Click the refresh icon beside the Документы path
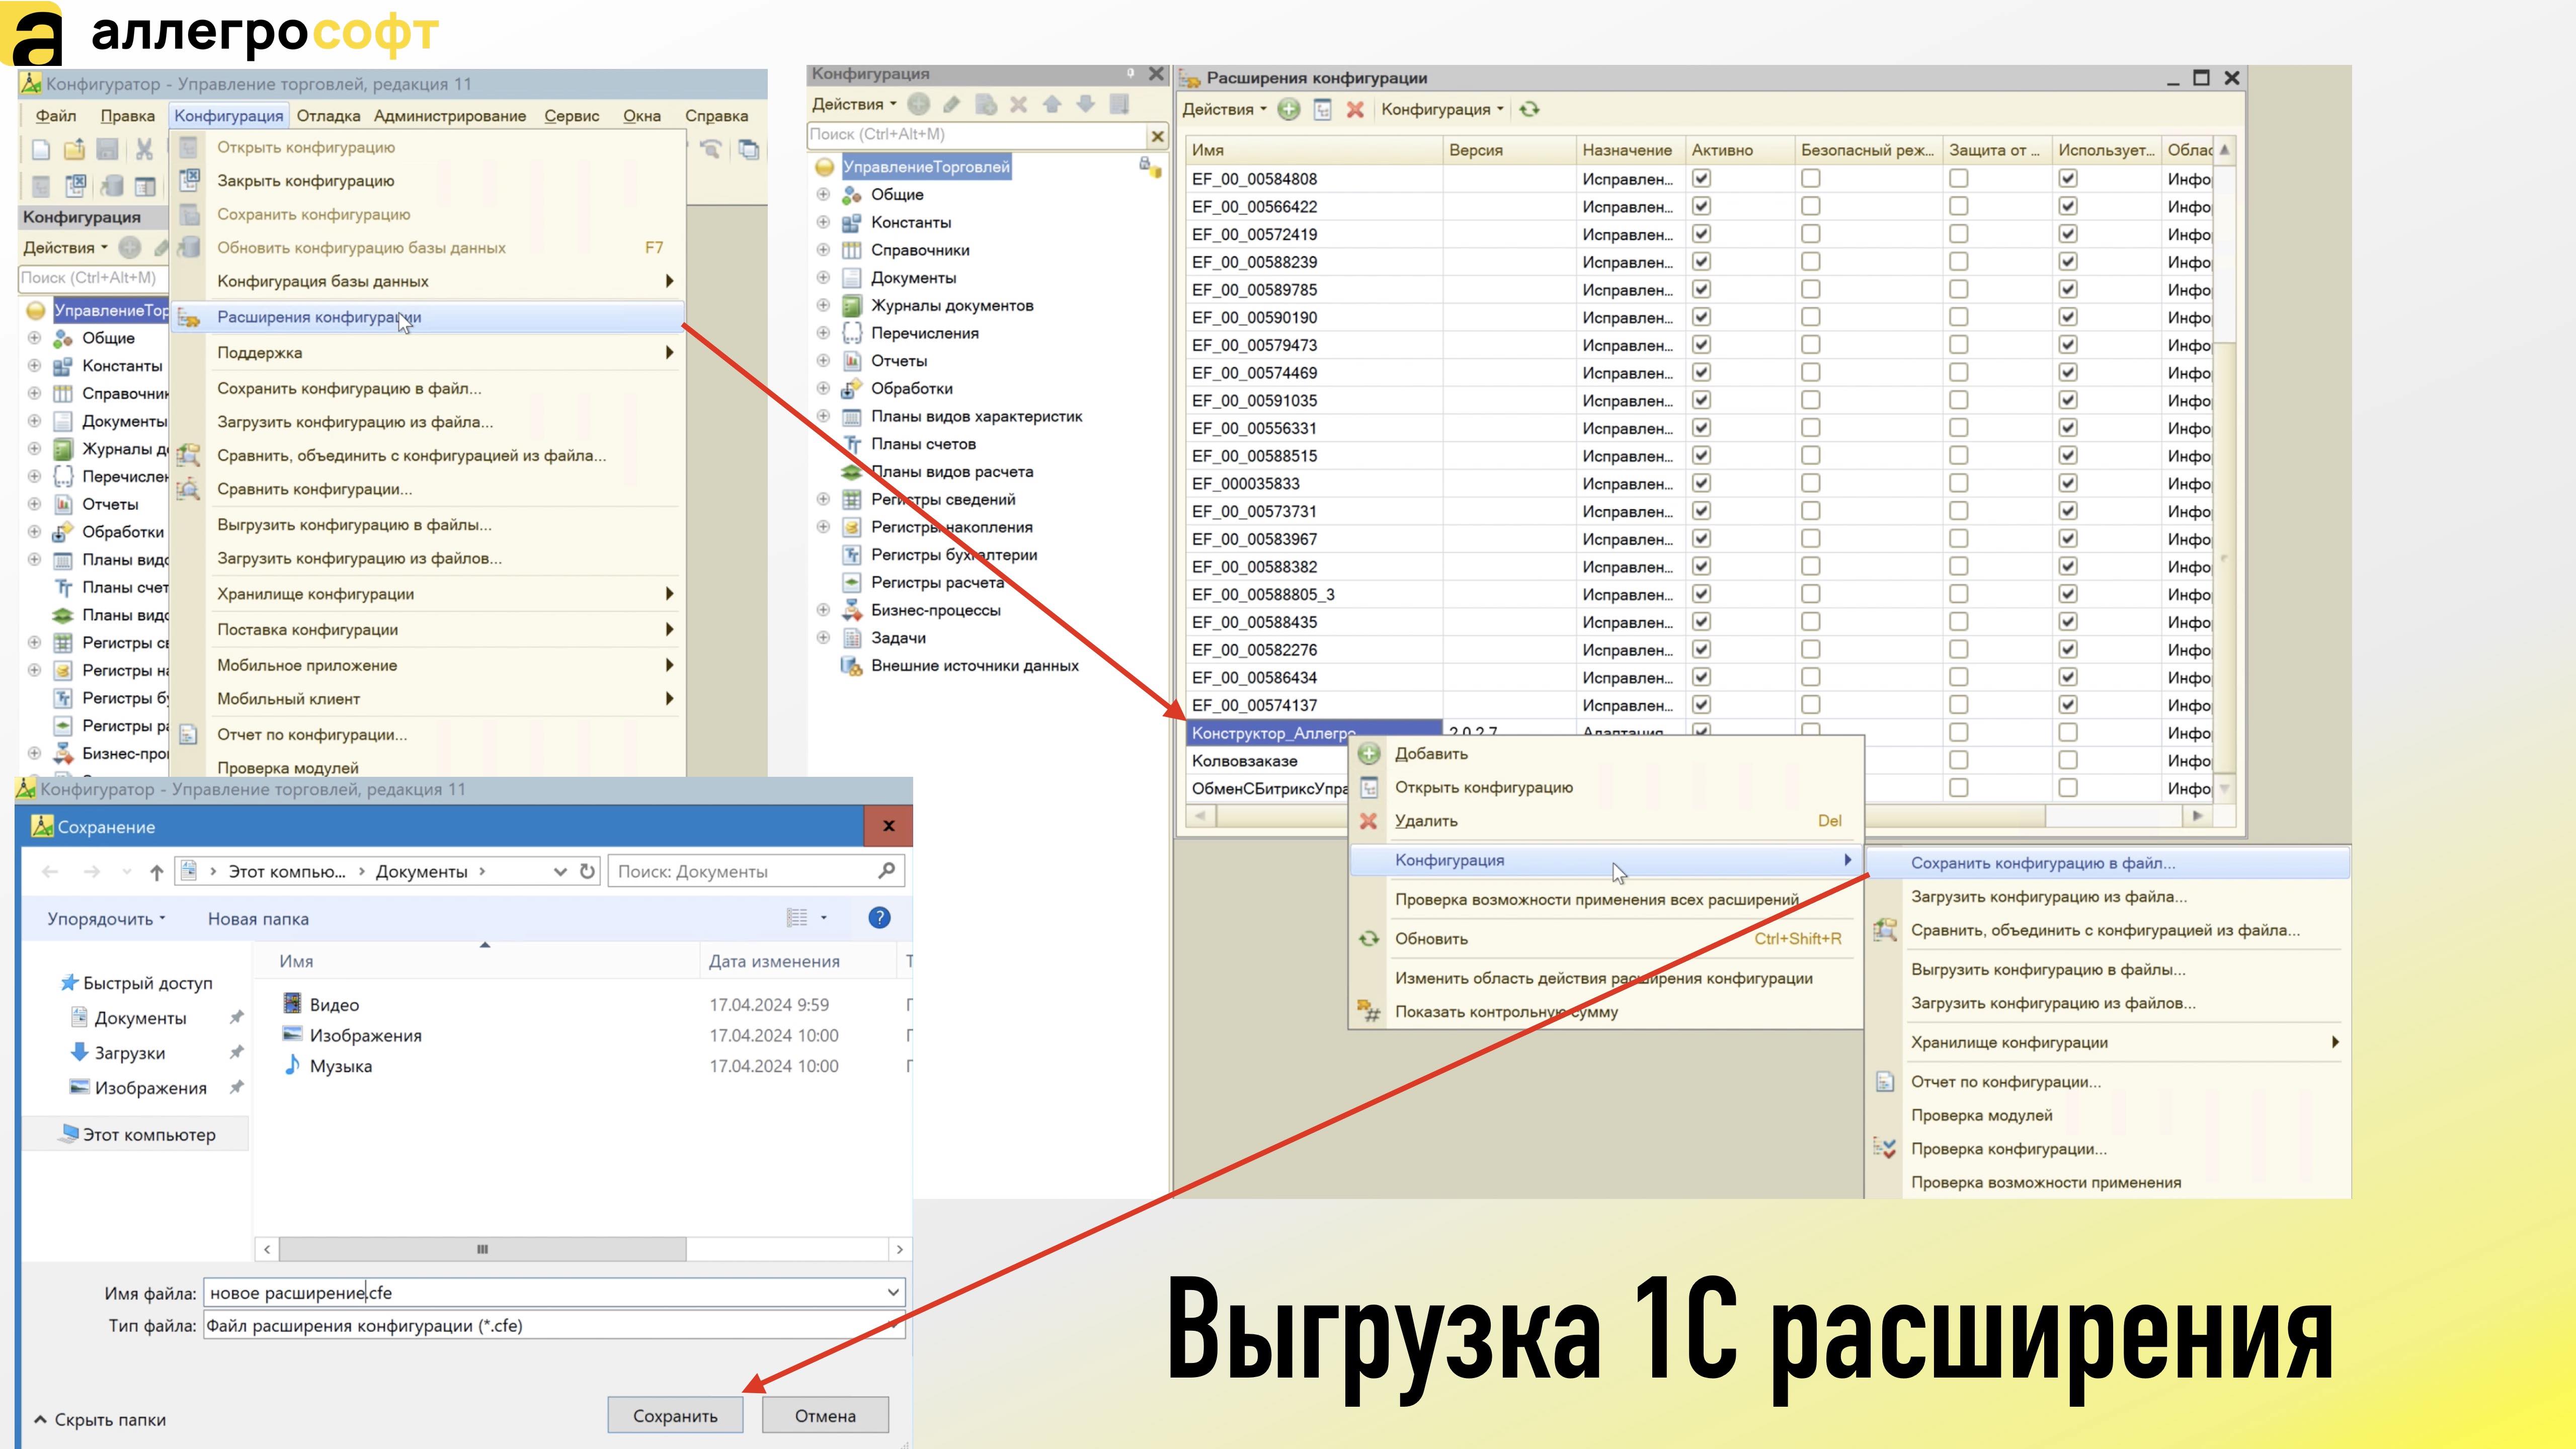This screenshot has height=1449, width=2576. point(588,871)
